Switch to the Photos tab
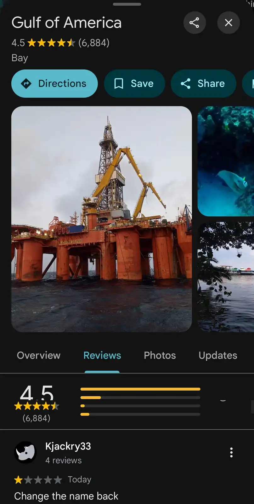This screenshot has width=254, height=504. pos(160,355)
